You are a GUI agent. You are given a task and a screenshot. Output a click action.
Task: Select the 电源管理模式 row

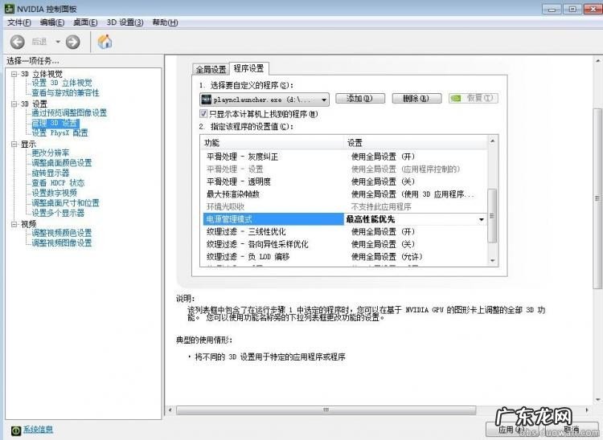[273, 219]
